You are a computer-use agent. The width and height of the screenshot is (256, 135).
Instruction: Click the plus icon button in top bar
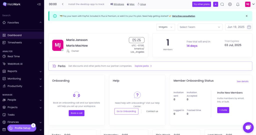coord(215,4)
